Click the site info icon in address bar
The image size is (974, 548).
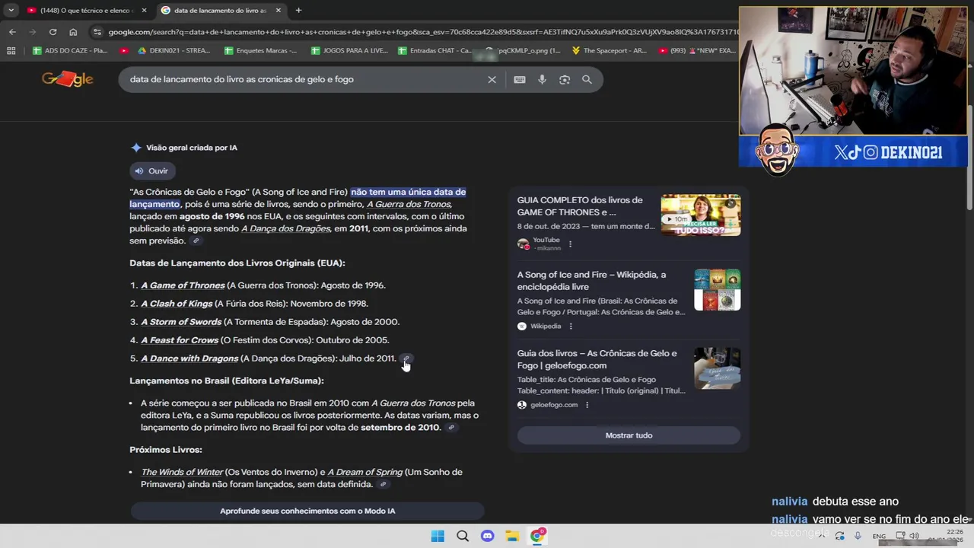point(97,32)
